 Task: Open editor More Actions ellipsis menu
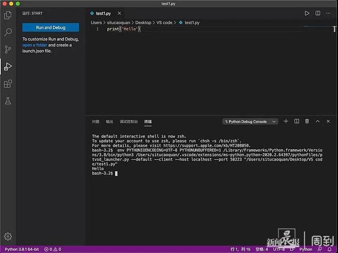(328, 14)
